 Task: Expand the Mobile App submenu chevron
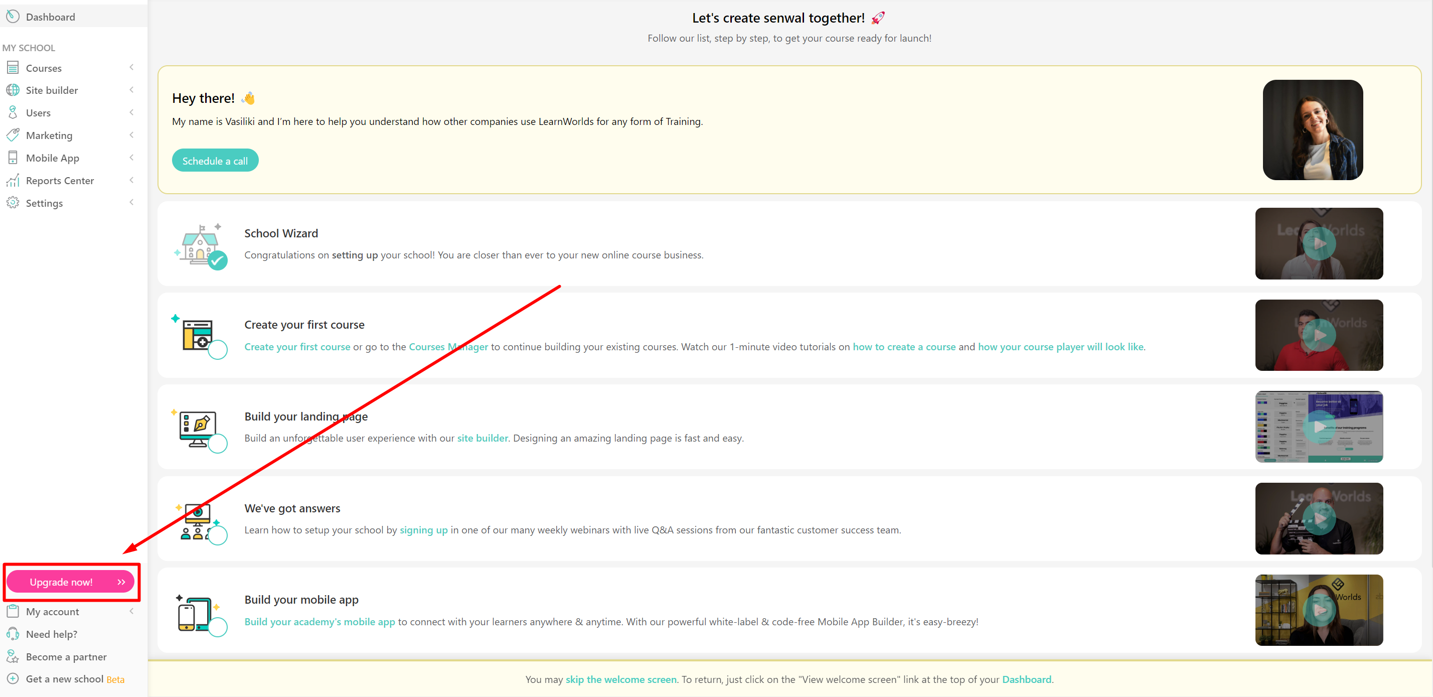132,158
